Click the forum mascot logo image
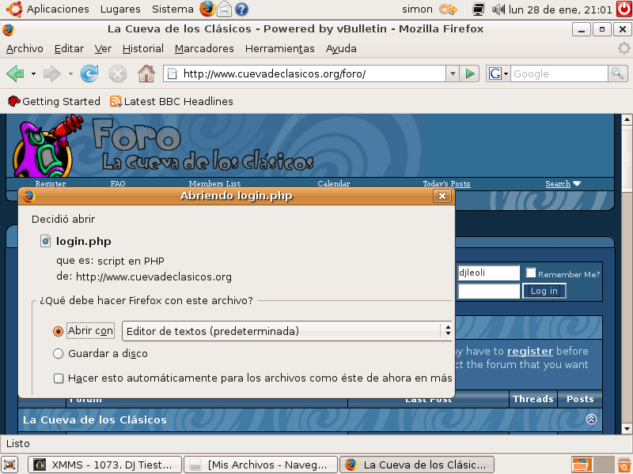The height and width of the screenshot is (474, 633). point(47,146)
